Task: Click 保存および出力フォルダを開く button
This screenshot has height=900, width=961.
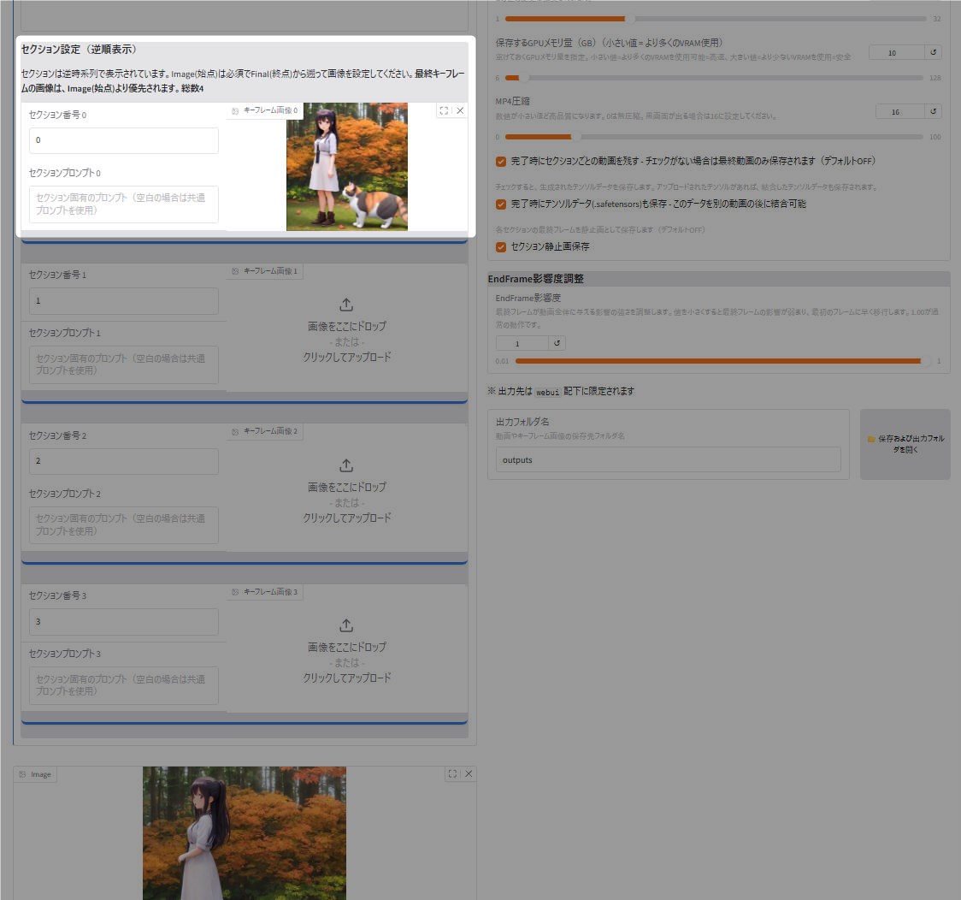Action: point(905,443)
